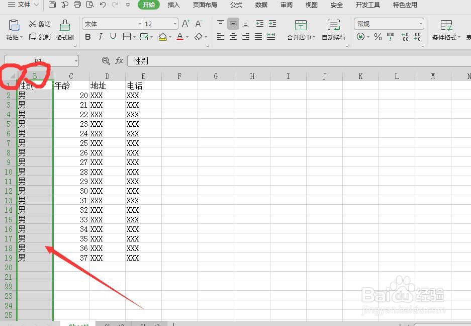Toggle Bold formatting B
Screen dimensions: 471x326
pos(87,37)
